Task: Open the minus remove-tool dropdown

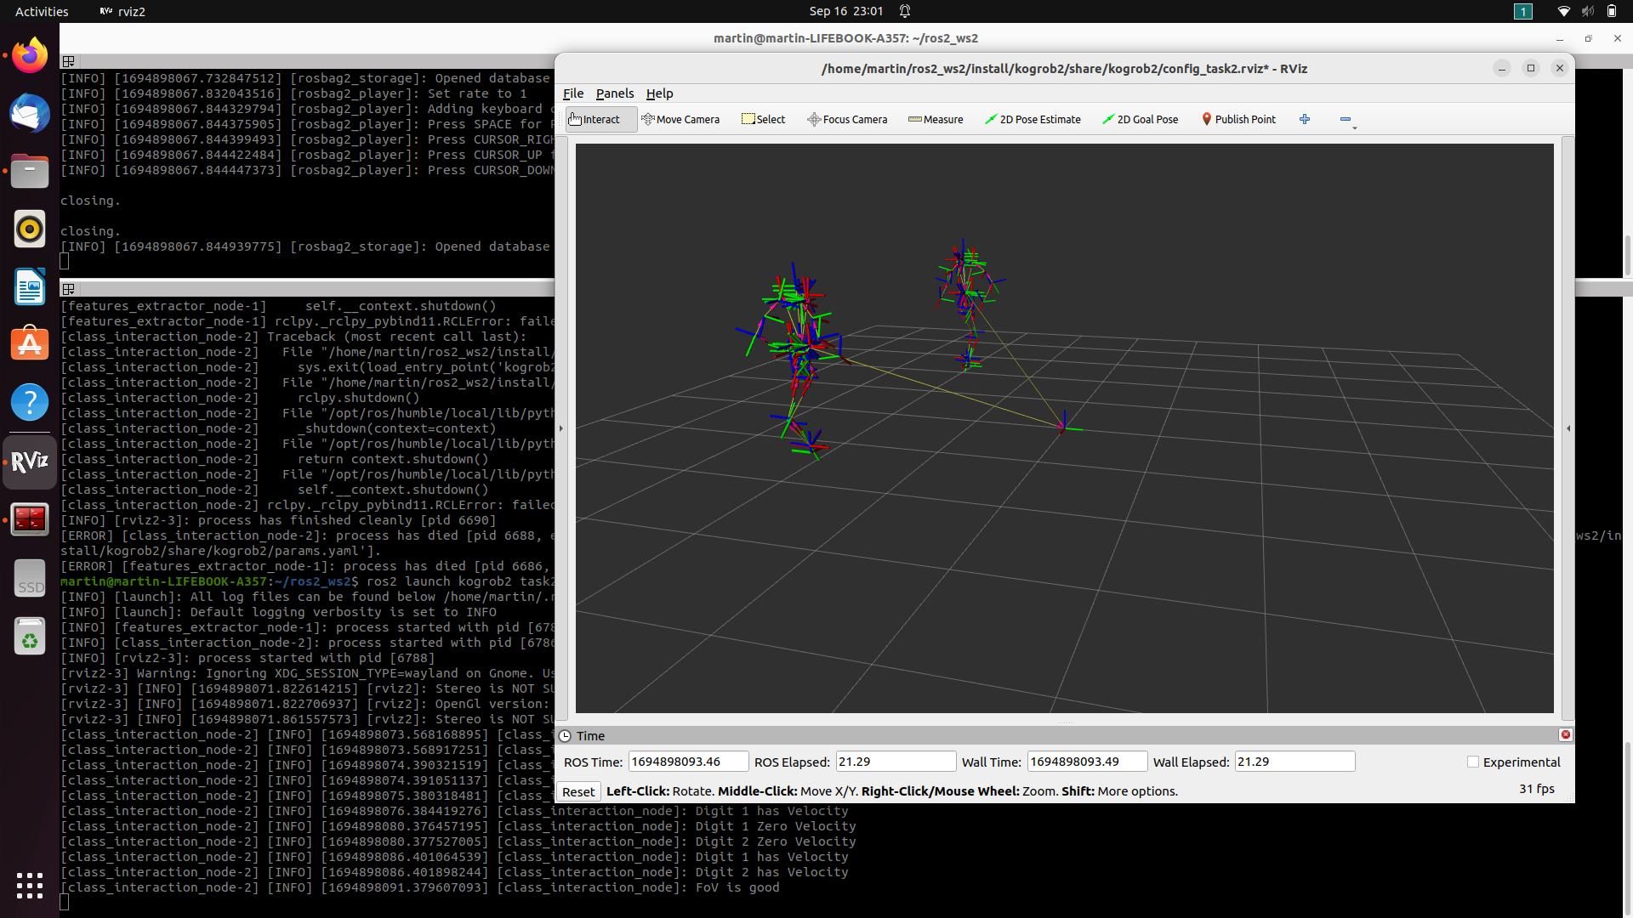Action: pyautogui.click(x=1347, y=120)
